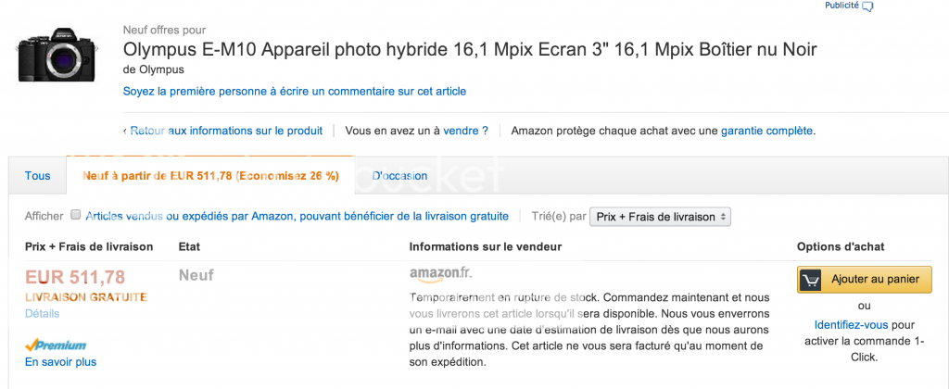Open the D'occasion tab
The image size is (949, 389).
pyautogui.click(x=399, y=176)
